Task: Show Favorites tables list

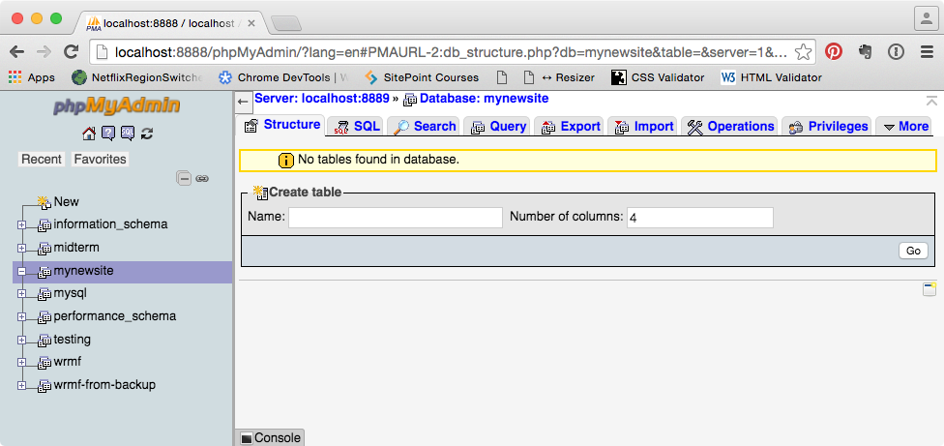Action: (x=100, y=160)
